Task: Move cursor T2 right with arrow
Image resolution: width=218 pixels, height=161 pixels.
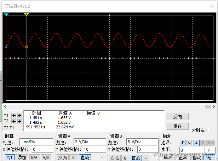Action: tap(19, 121)
